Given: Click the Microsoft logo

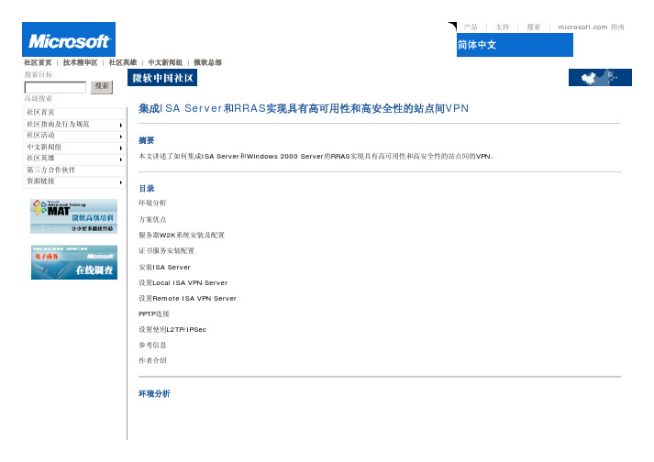Looking at the screenshot, I should [x=69, y=39].
